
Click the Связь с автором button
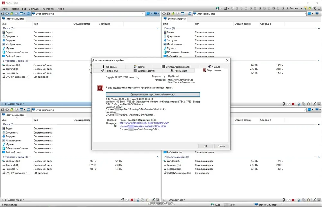point(153,95)
